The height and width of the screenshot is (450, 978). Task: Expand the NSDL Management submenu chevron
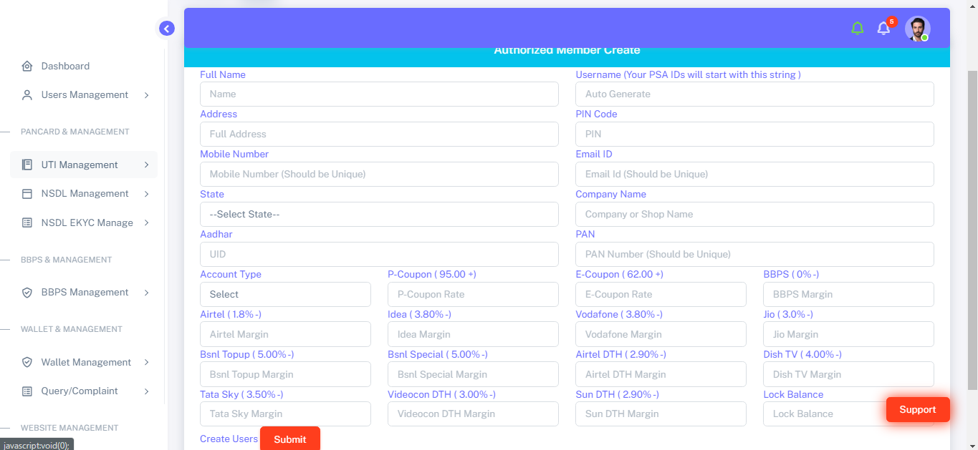(x=146, y=193)
